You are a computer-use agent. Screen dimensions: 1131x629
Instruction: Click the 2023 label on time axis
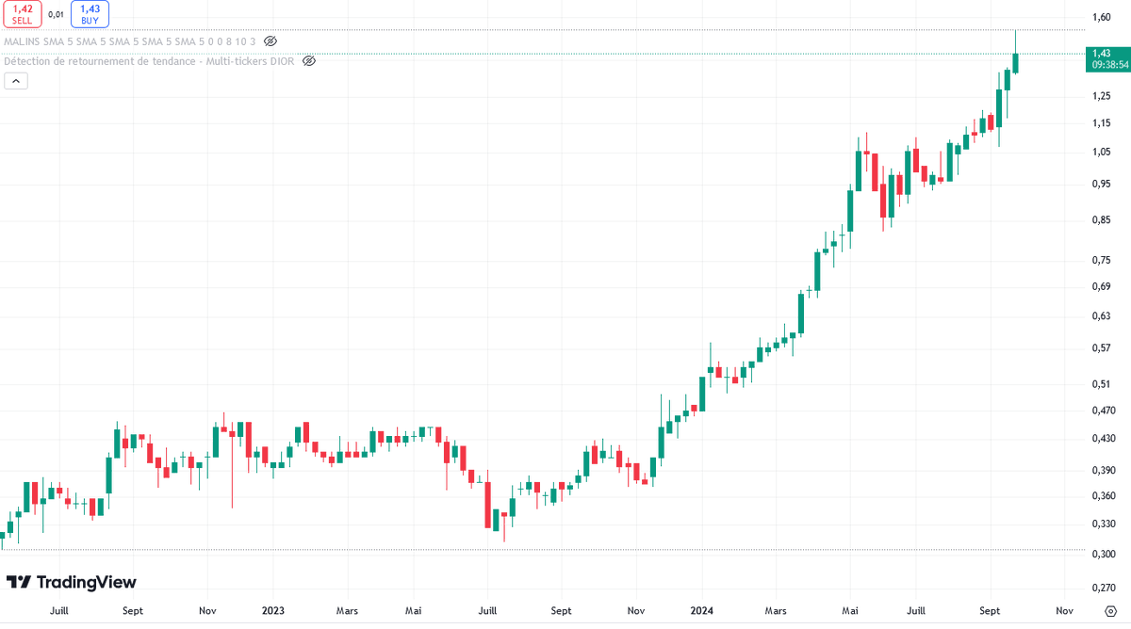272,610
